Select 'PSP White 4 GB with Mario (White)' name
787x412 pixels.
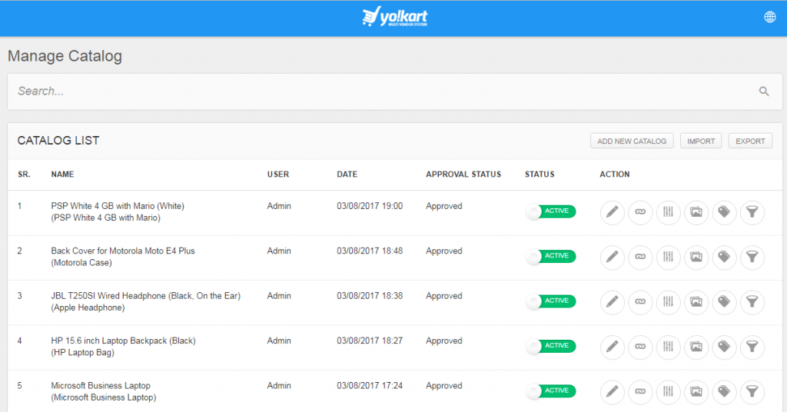118,206
